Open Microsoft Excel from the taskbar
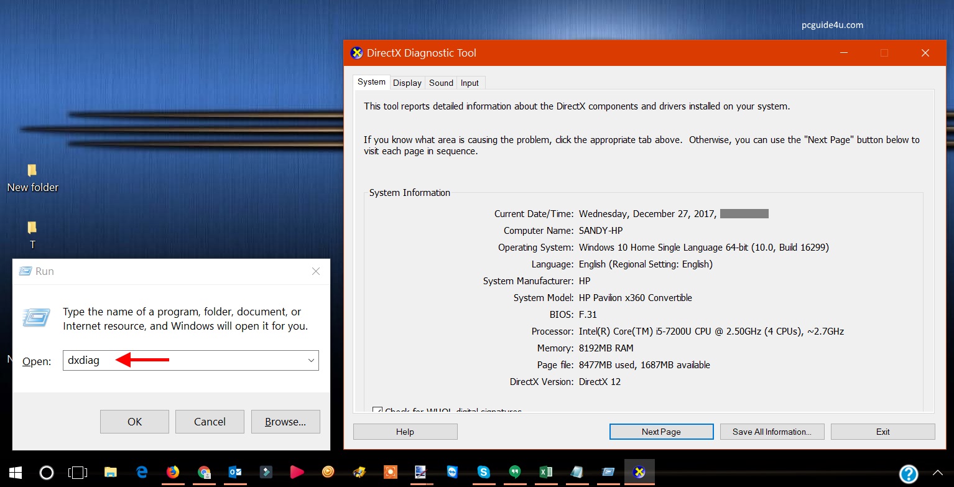The width and height of the screenshot is (954, 487). [546, 473]
